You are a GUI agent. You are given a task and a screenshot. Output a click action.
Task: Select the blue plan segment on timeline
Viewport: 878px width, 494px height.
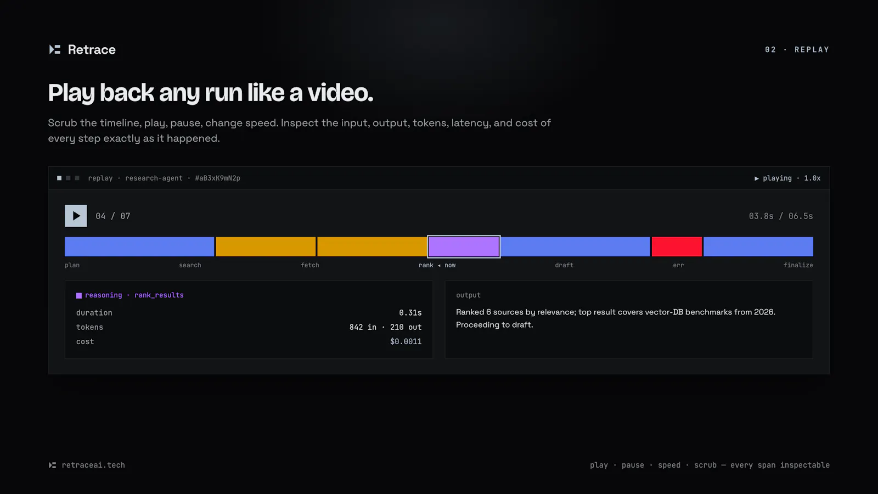coord(139,246)
